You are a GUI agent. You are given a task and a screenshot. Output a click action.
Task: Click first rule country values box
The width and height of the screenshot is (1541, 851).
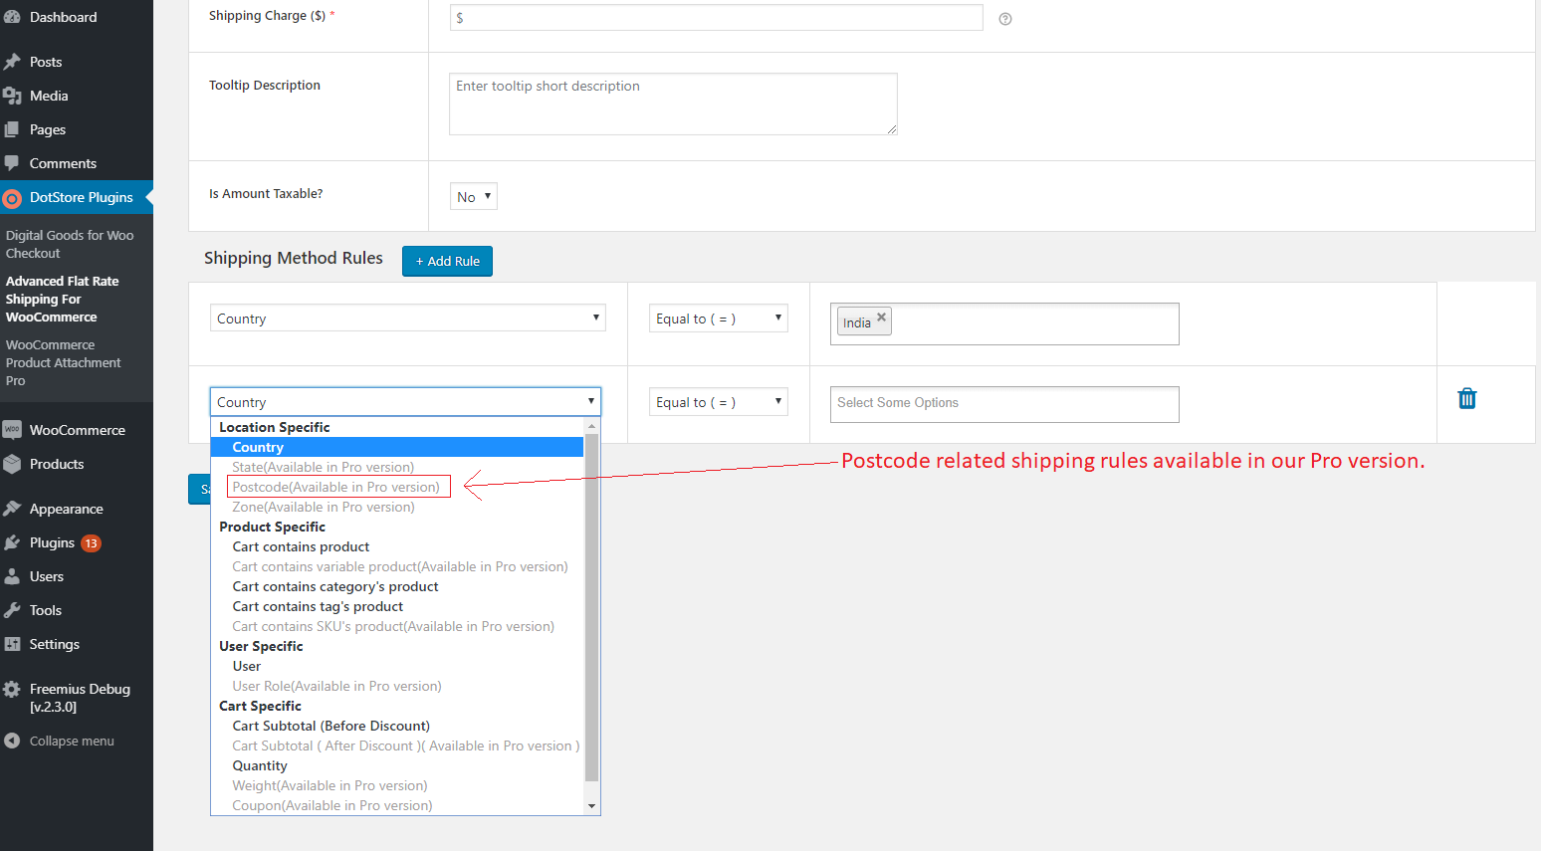[1004, 323]
